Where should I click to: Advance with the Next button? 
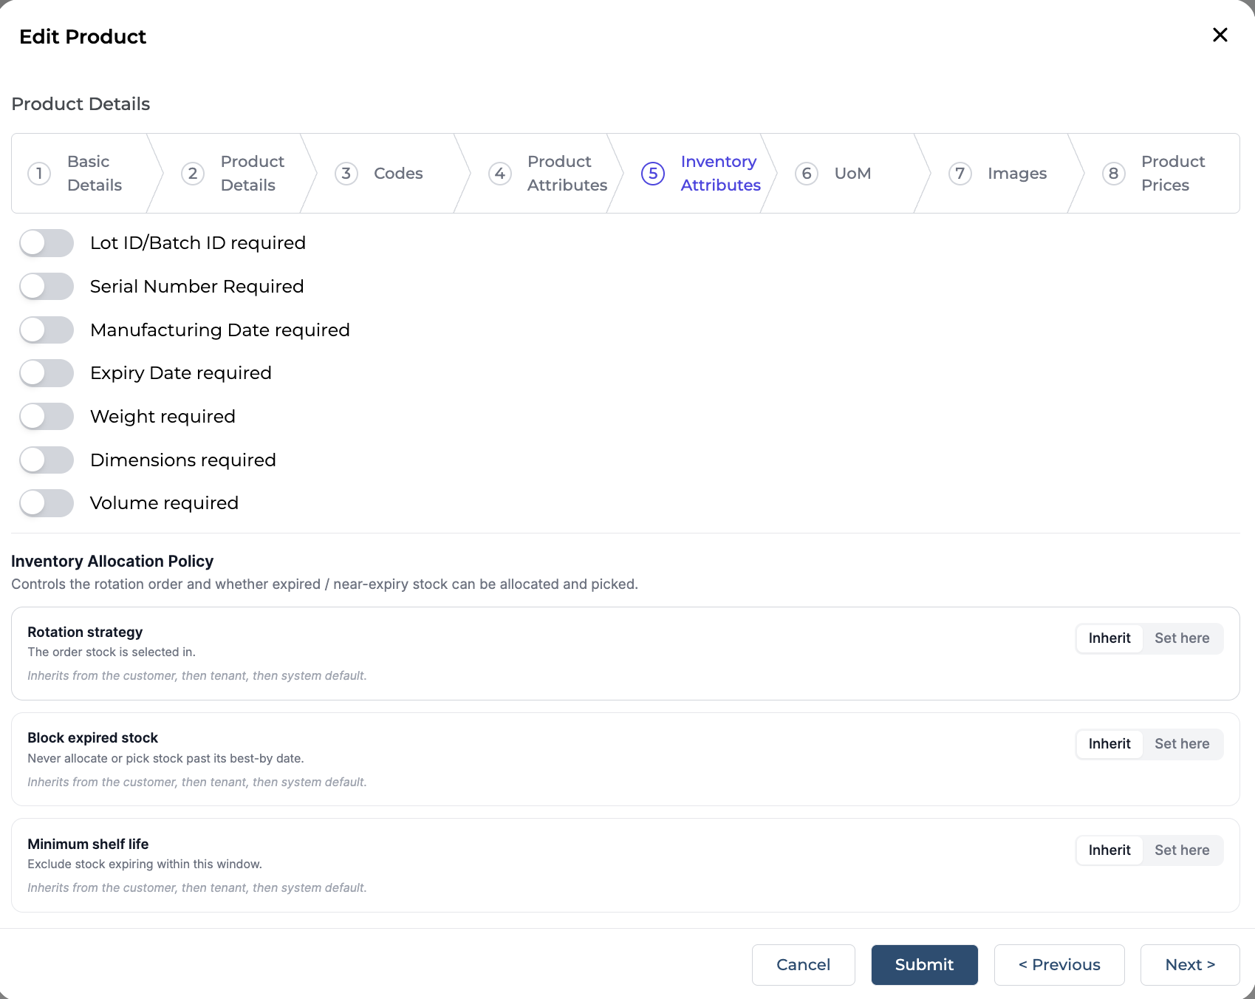[x=1190, y=965]
